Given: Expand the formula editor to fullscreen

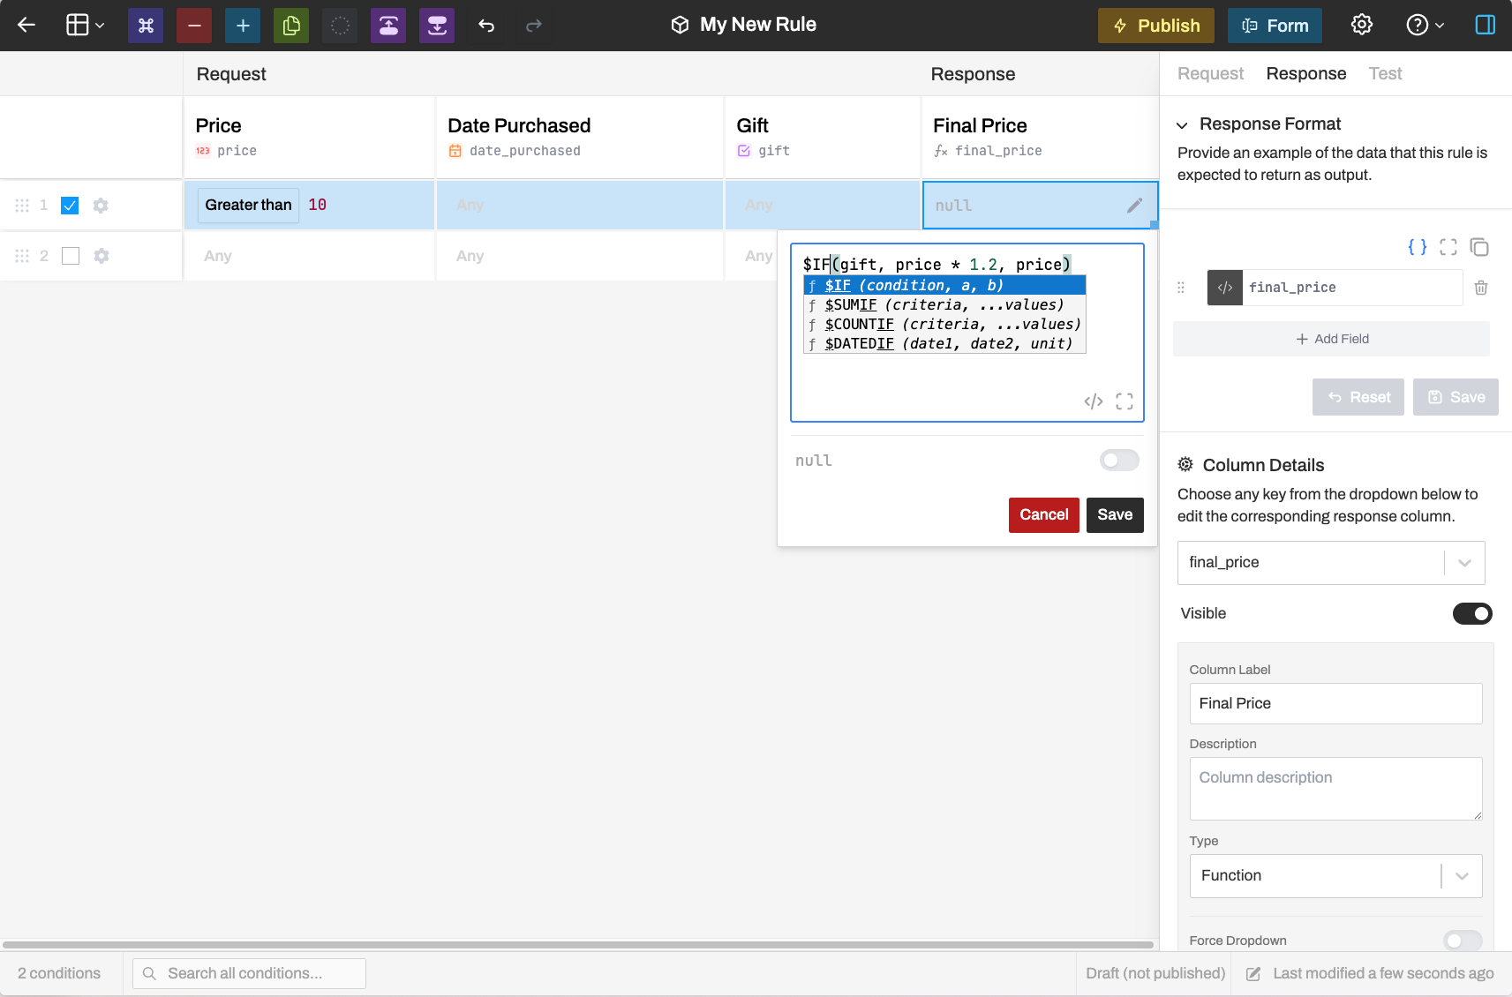Looking at the screenshot, I should (1125, 401).
